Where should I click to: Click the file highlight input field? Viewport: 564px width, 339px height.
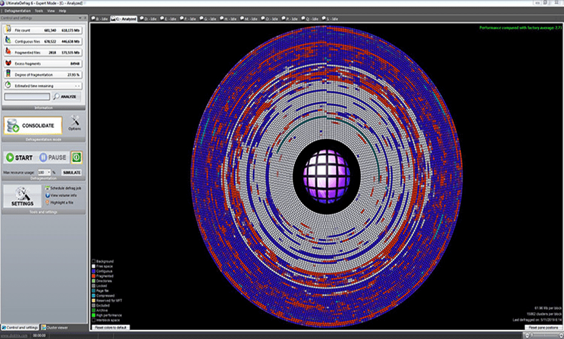[x=27, y=96]
